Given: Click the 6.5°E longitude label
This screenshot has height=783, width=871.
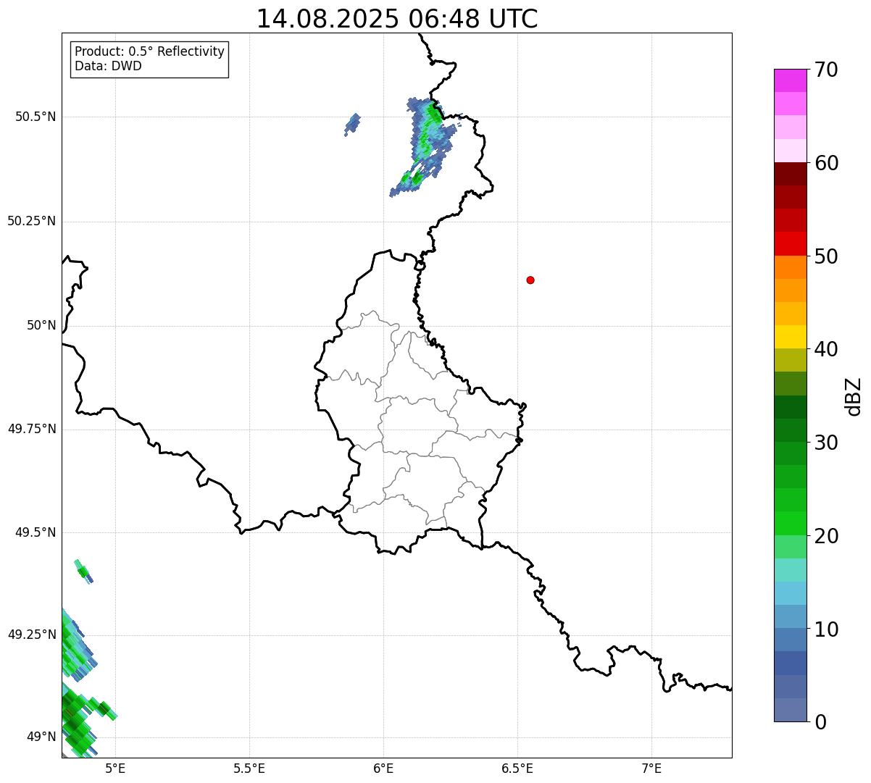Looking at the screenshot, I should pos(517,768).
